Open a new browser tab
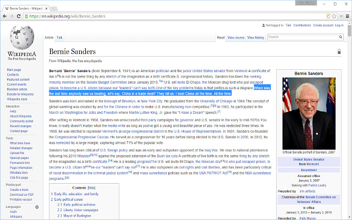Viewport: 352px width, 220px height. 54,9
